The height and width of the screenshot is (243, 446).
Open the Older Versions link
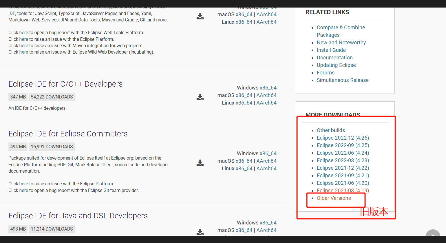[x=334, y=198]
